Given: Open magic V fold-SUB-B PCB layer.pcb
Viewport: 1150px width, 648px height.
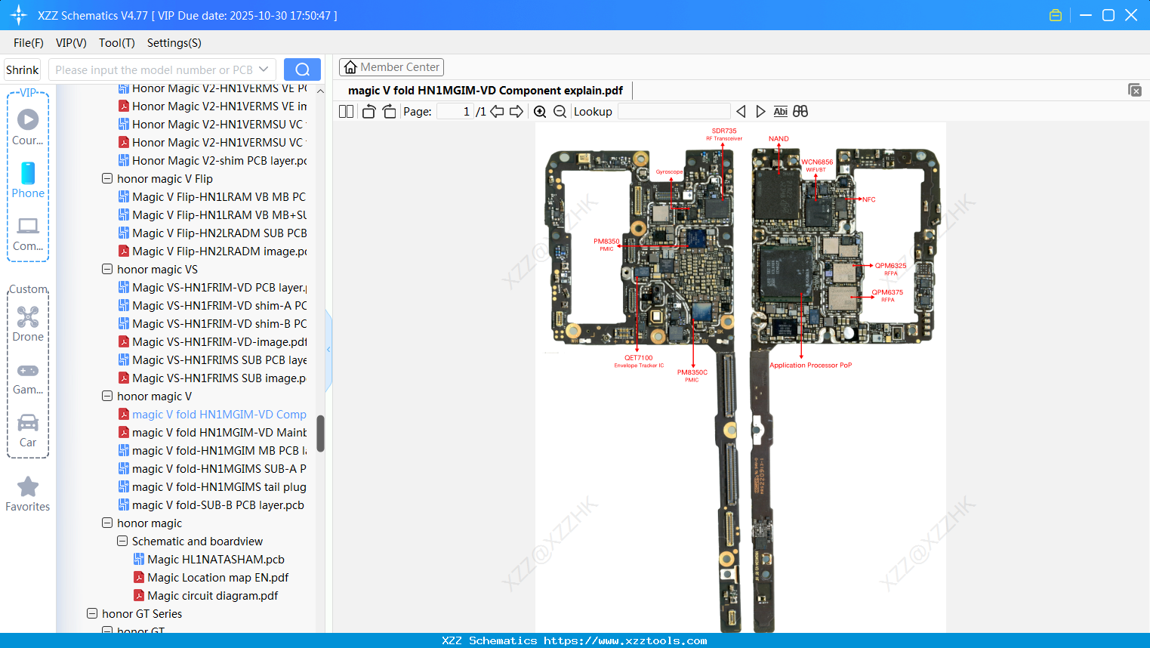Looking at the screenshot, I should coord(211,505).
